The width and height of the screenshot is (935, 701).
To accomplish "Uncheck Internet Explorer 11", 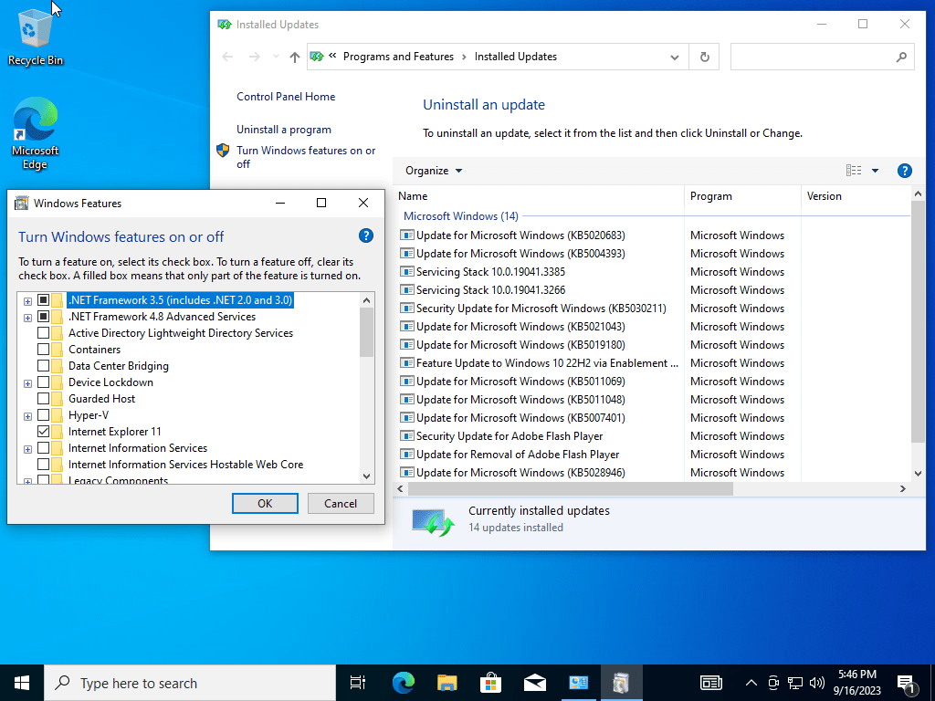I will [x=44, y=431].
